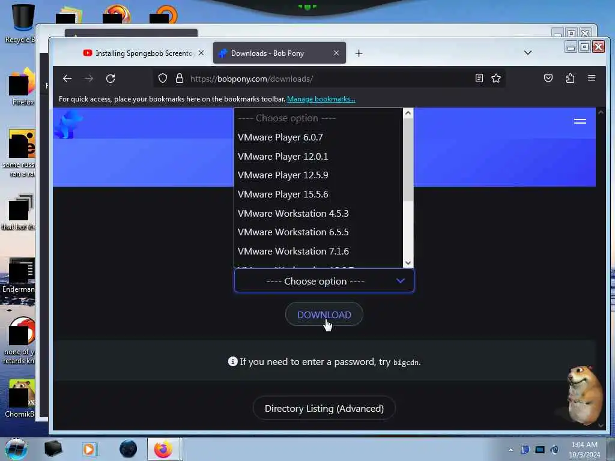This screenshot has width=615, height=461.
Task: Collapse the Choose option combo box
Action: 324,281
